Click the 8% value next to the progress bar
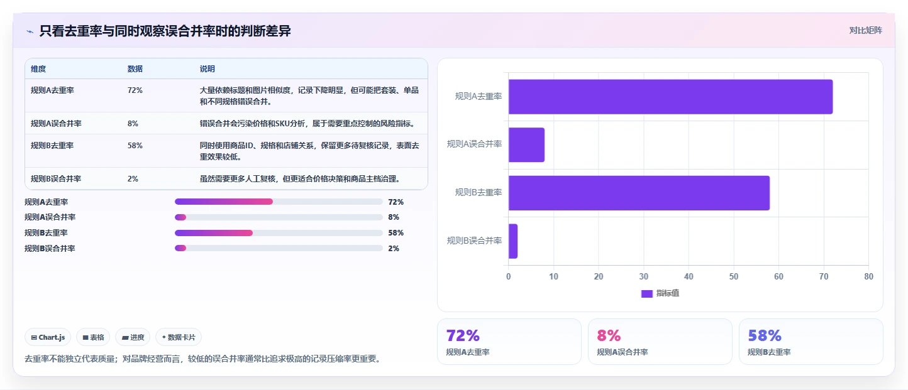 (x=394, y=217)
